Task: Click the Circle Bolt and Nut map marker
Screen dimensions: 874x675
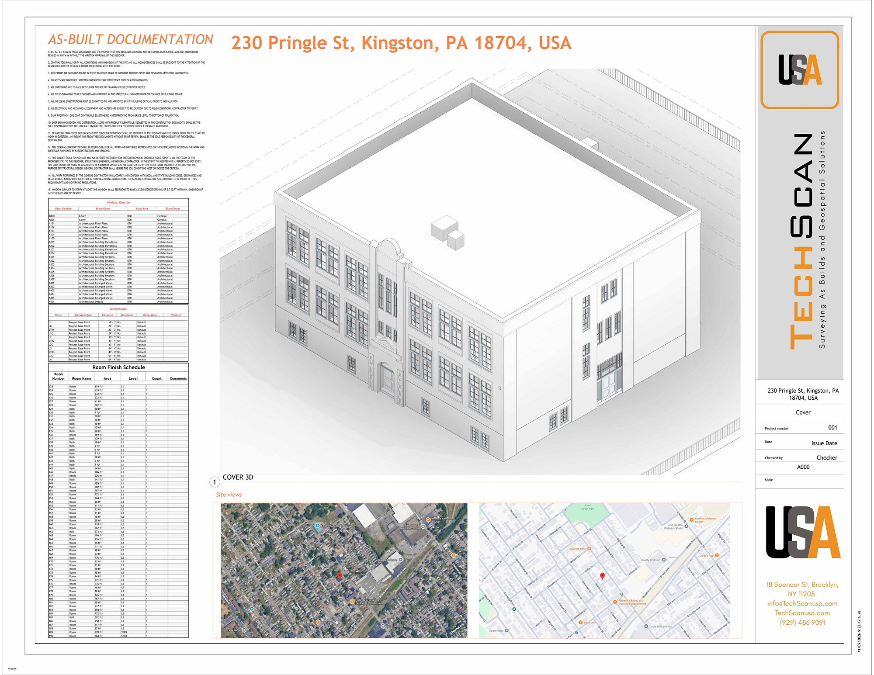Action: (x=646, y=626)
